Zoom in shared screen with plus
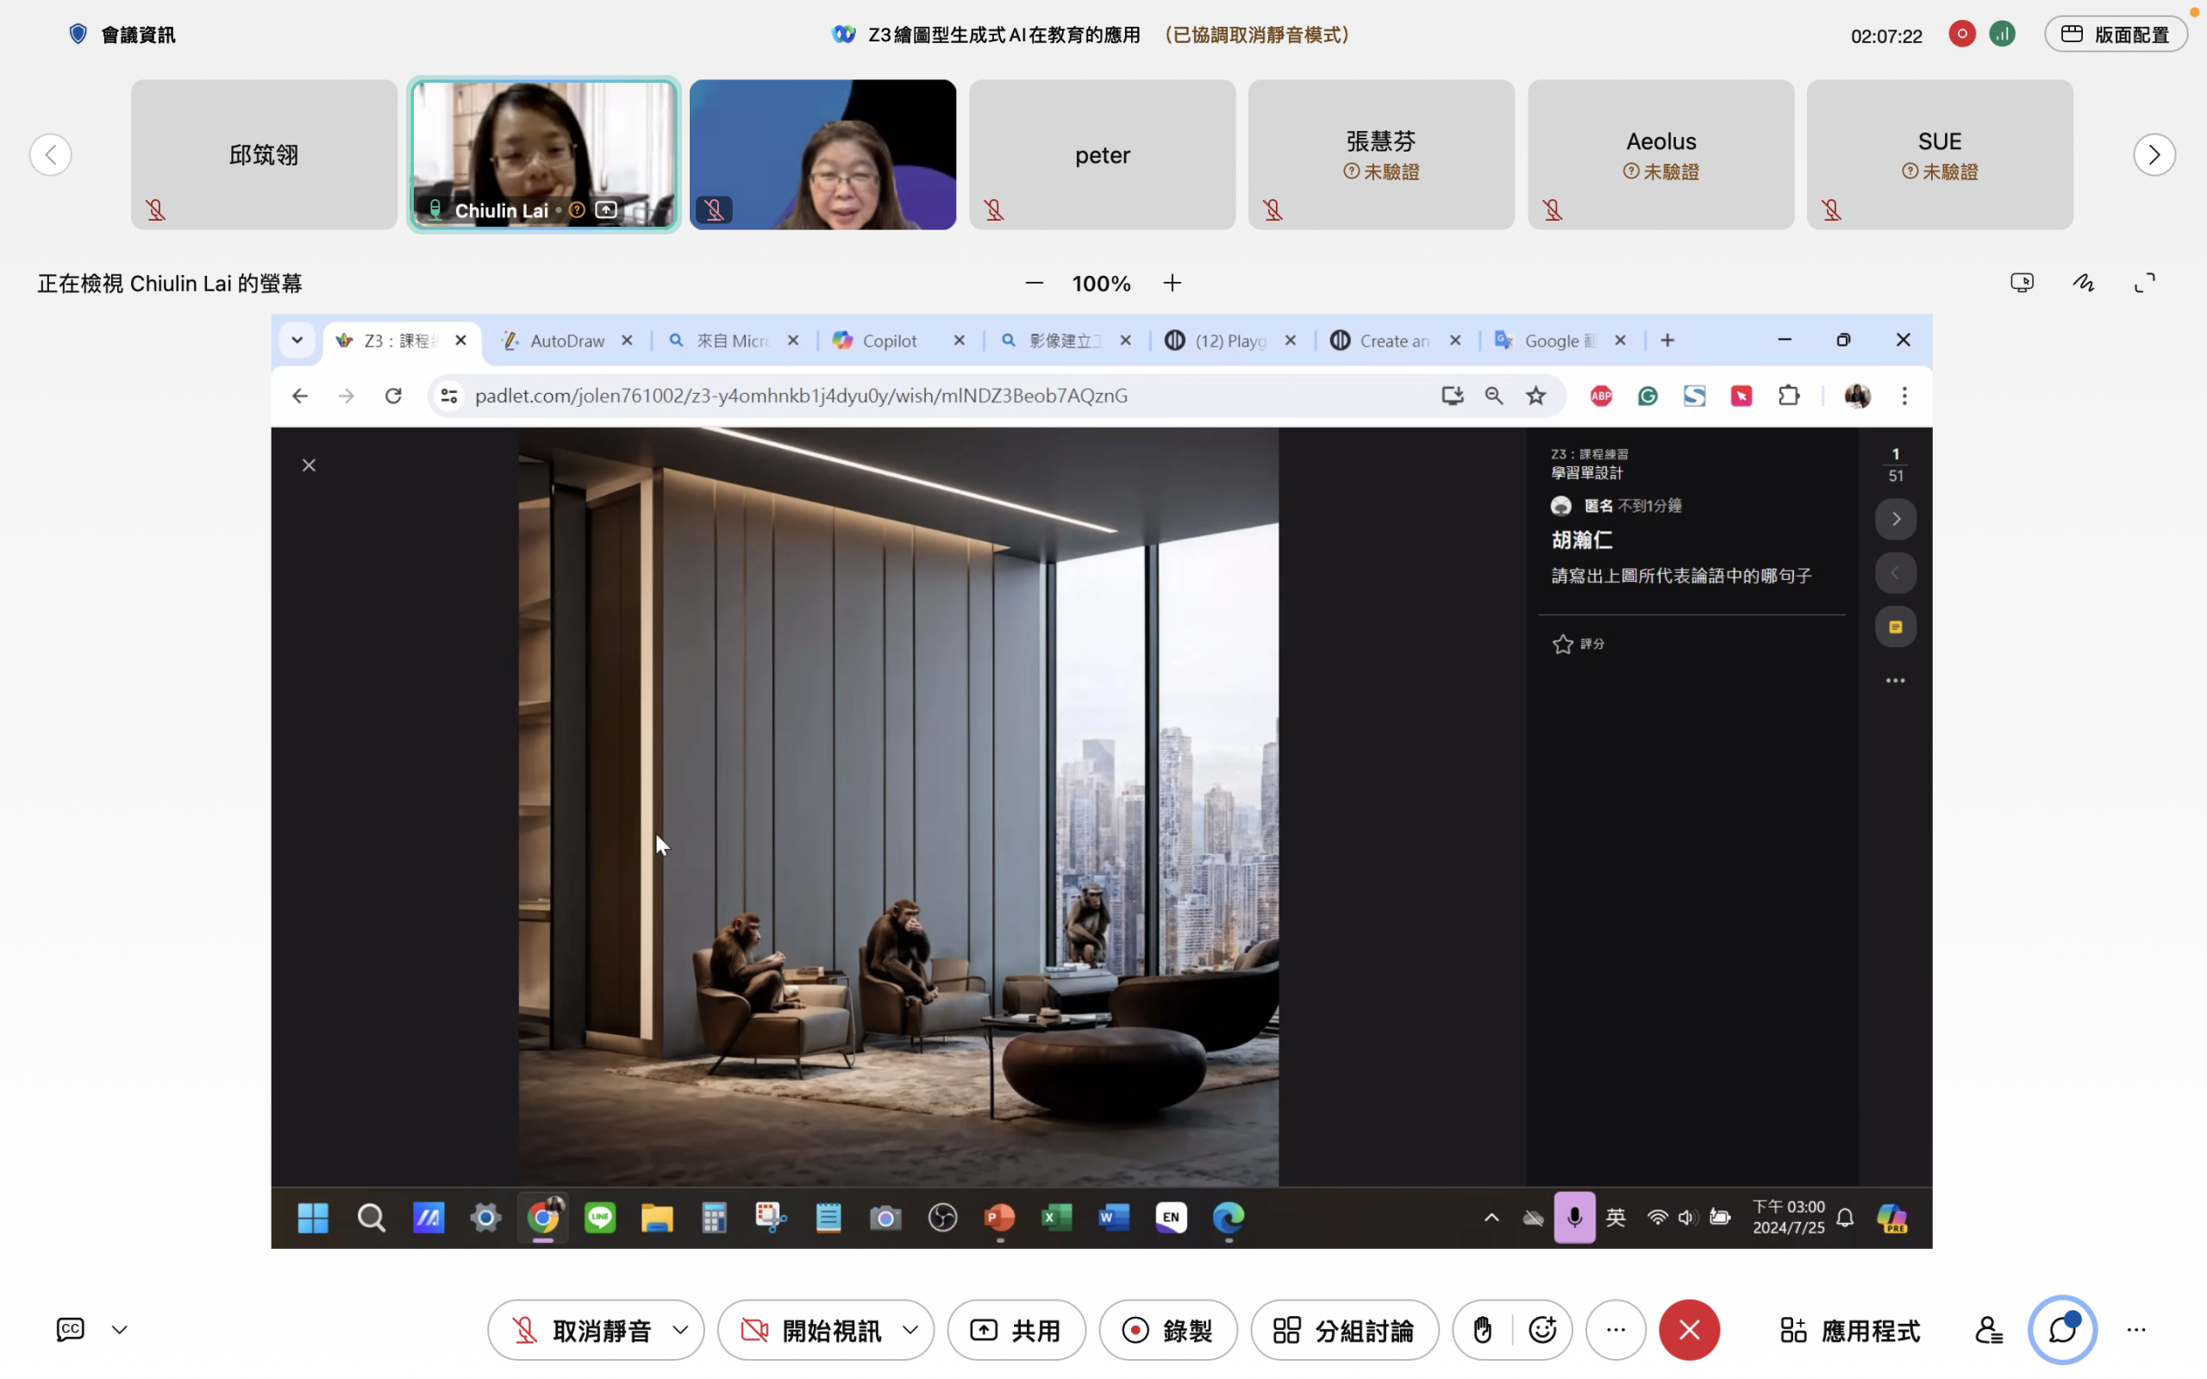 pos(1172,283)
